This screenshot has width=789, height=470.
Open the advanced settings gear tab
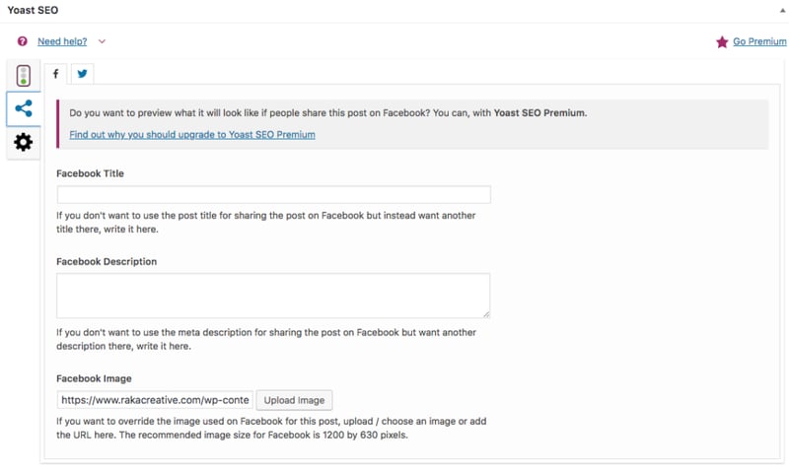point(23,142)
